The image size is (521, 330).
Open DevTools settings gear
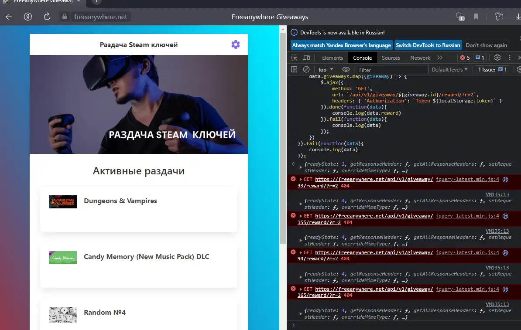pyautogui.click(x=497, y=58)
